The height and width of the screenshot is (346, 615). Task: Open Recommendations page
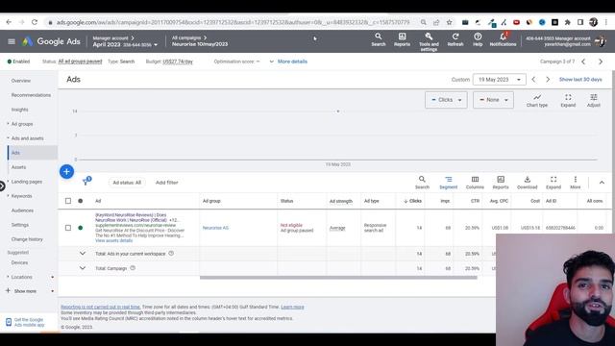click(31, 95)
